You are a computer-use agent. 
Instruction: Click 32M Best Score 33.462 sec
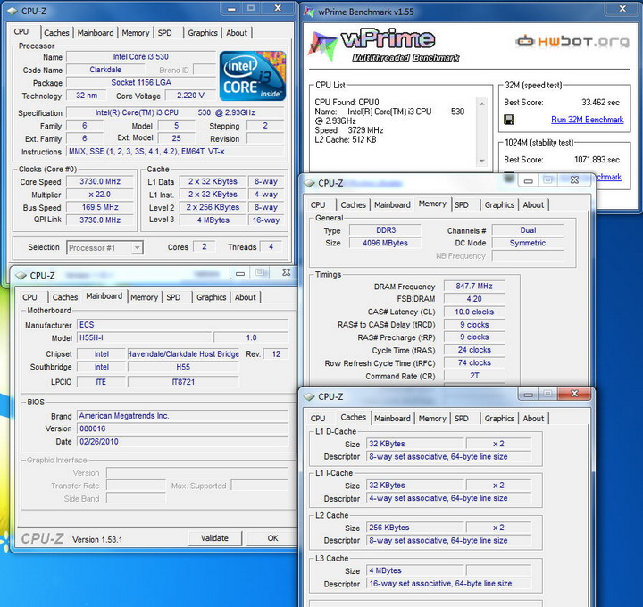click(600, 102)
